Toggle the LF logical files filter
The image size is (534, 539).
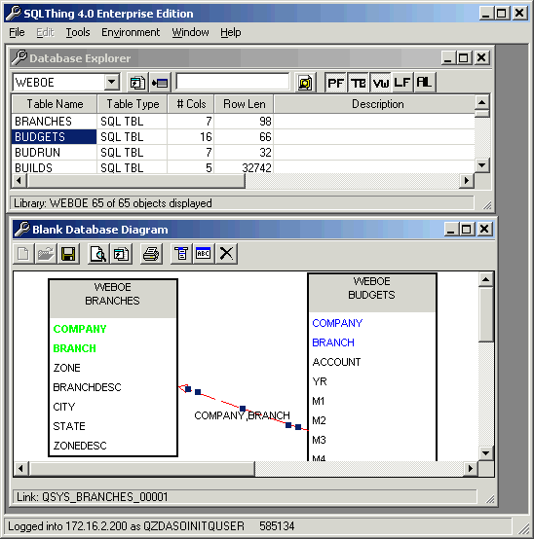click(401, 83)
